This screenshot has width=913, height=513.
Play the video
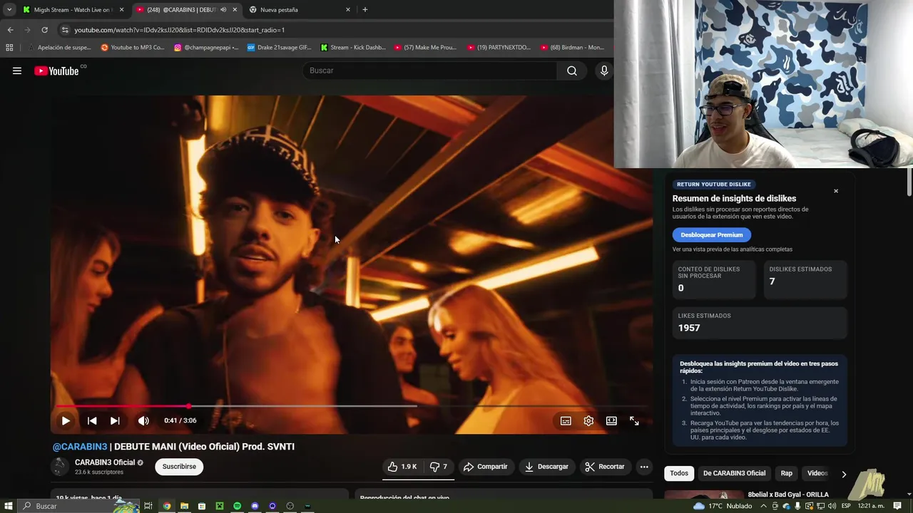66,421
